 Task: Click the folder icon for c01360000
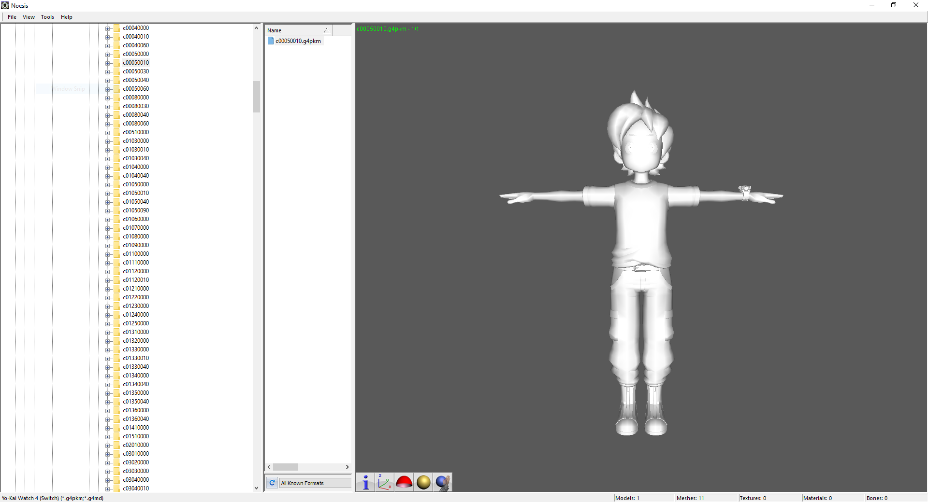point(117,410)
